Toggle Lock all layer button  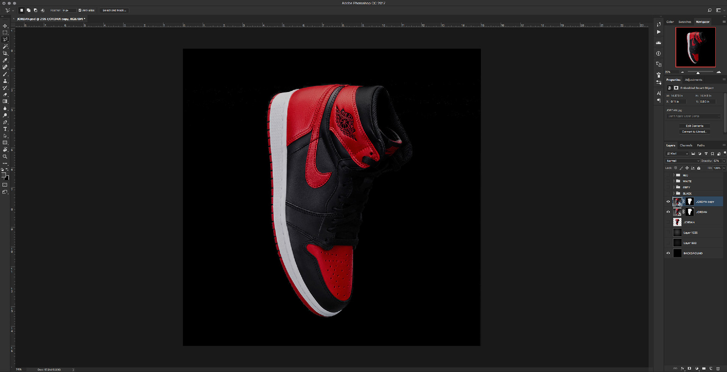[699, 168]
